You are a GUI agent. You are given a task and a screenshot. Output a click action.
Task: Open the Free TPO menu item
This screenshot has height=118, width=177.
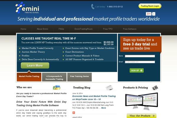108,29
